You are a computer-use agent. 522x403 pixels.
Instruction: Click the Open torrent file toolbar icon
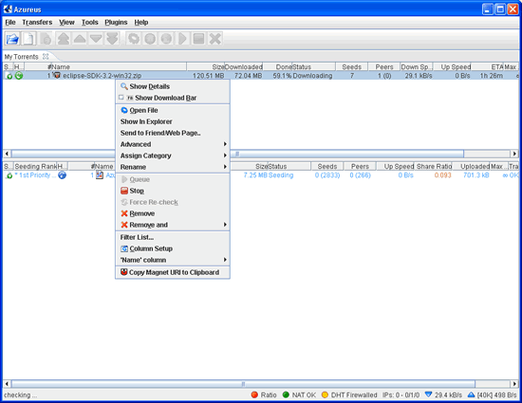point(12,39)
